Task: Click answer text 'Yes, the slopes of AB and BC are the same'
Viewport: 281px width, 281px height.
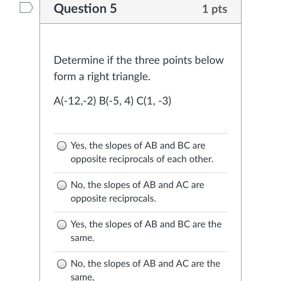Action: [x=146, y=224]
